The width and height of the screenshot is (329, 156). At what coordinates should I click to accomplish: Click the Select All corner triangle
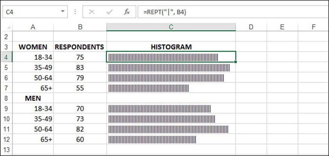coord(9,27)
